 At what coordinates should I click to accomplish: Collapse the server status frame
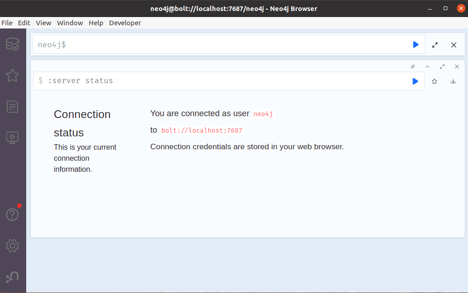[x=427, y=67]
